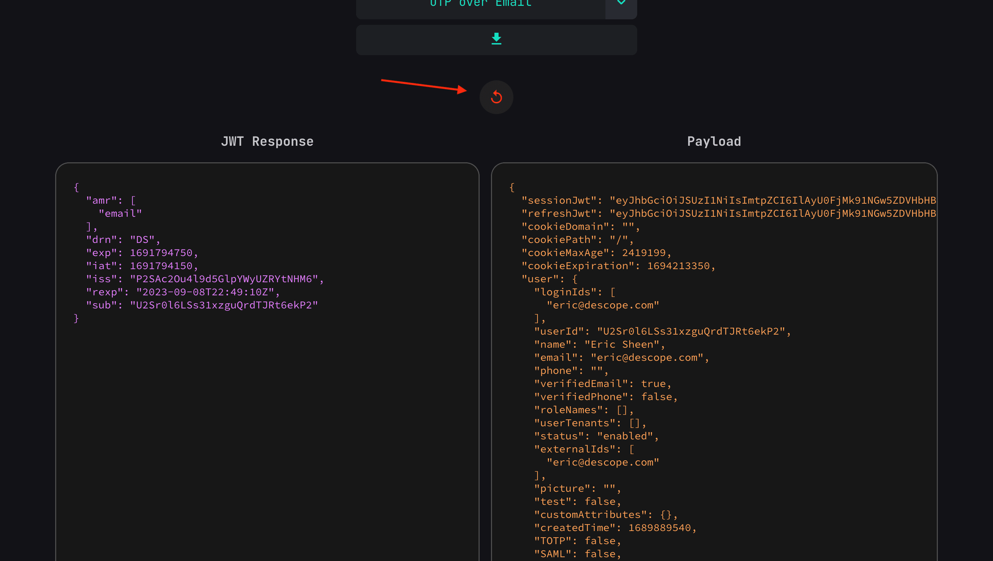The height and width of the screenshot is (561, 993).
Task: Click the "sub" value in JWT Response
Action: [224, 305]
